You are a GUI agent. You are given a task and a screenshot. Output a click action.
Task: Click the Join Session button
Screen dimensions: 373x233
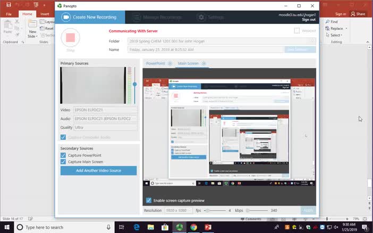click(300, 49)
